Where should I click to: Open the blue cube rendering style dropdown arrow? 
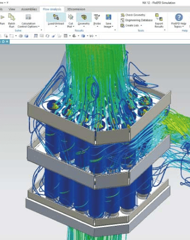(x=87, y=36)
